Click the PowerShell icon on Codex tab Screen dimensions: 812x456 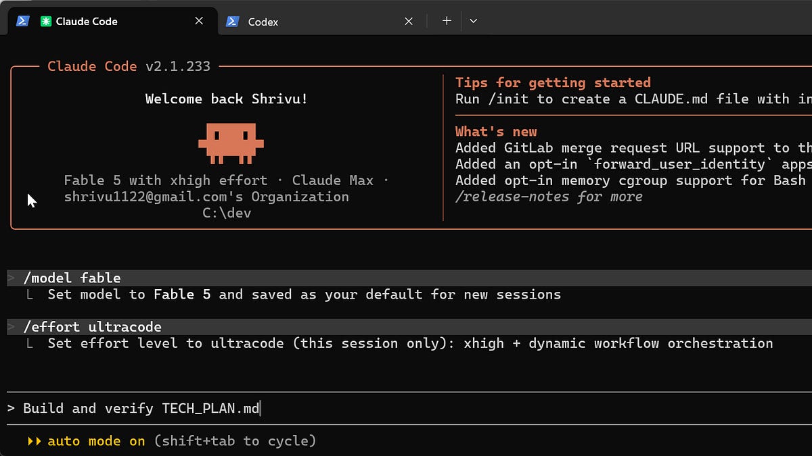(x=233, y=21)
